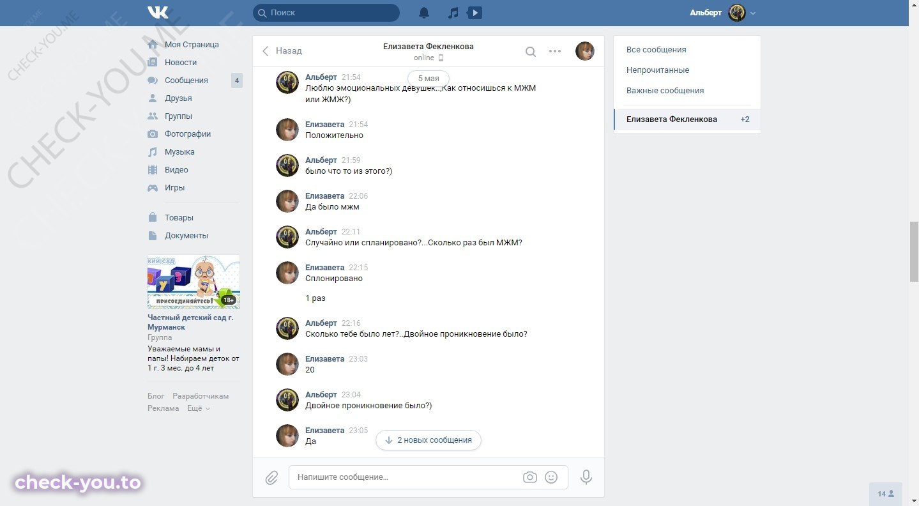Open Новости in the left menu

[181, 63]
